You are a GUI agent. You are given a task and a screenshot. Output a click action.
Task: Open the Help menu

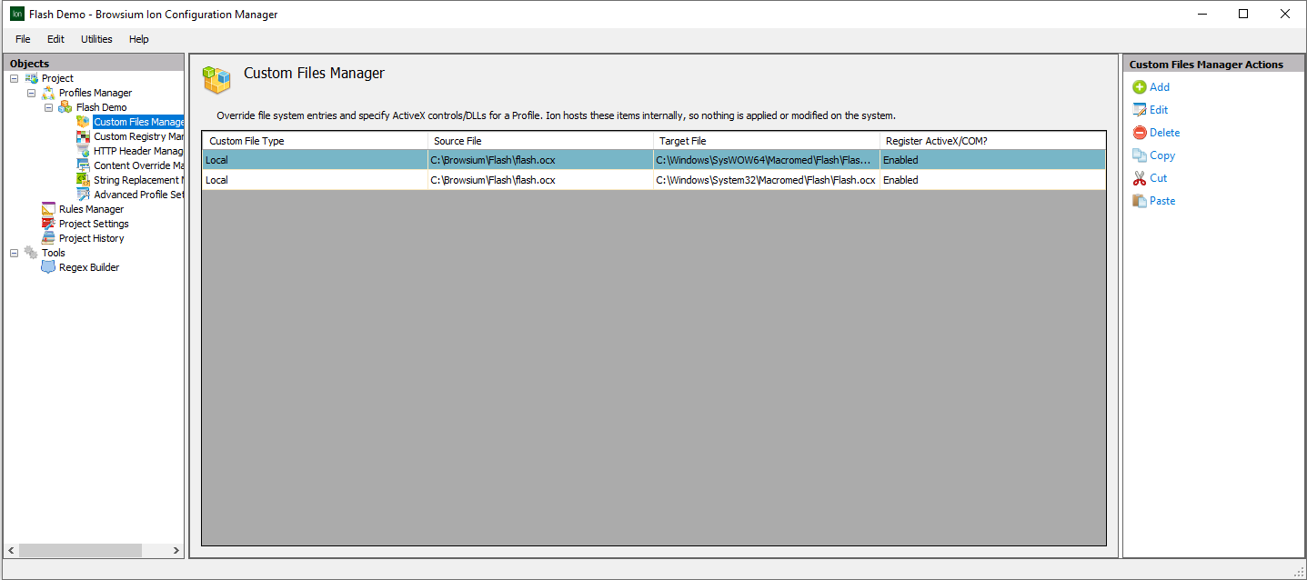[x=138, y=39]
